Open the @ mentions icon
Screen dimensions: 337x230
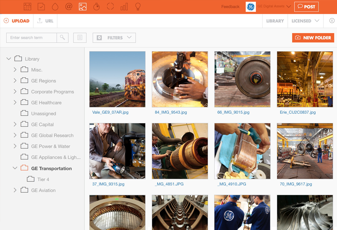[69, 6]
